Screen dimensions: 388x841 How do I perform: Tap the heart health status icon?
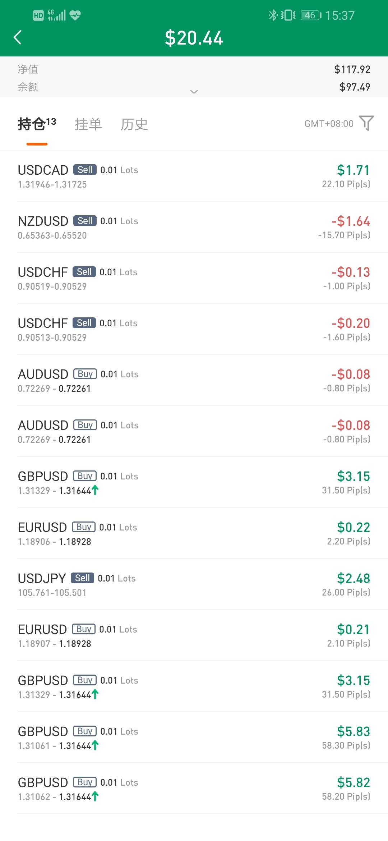(75, 15)
